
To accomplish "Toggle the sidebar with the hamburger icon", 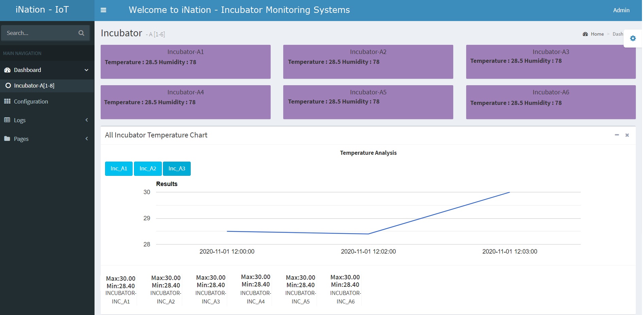I will 103,10.
